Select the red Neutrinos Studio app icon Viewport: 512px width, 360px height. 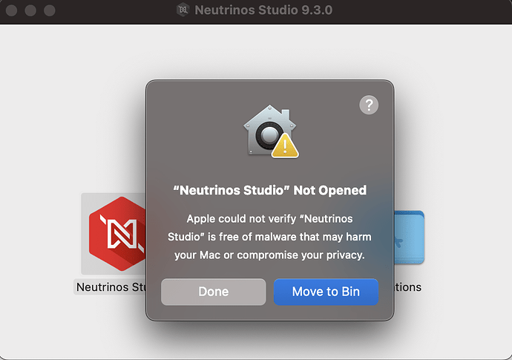click(x=117, y=234)
